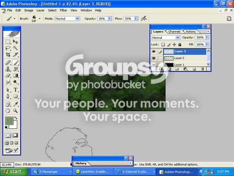The image size is (234, 176).
Task: Switch to the Actions tab
Action: [191, 32]
